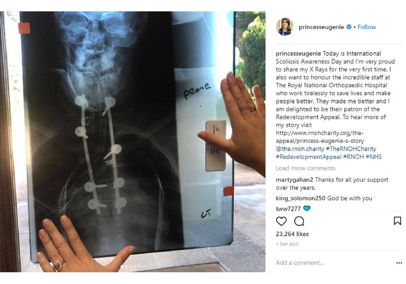Open comments via speech bubble icon
406x284 pixels.
[x=299, y=222]
